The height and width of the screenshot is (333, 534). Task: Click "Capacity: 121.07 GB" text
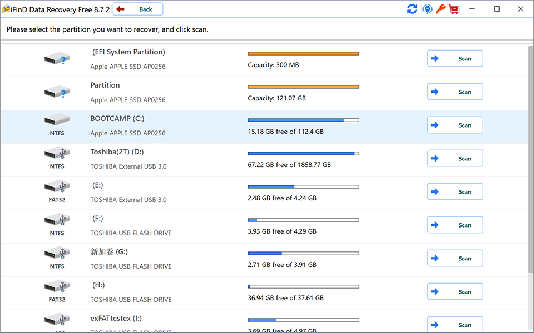coord(276,98)
